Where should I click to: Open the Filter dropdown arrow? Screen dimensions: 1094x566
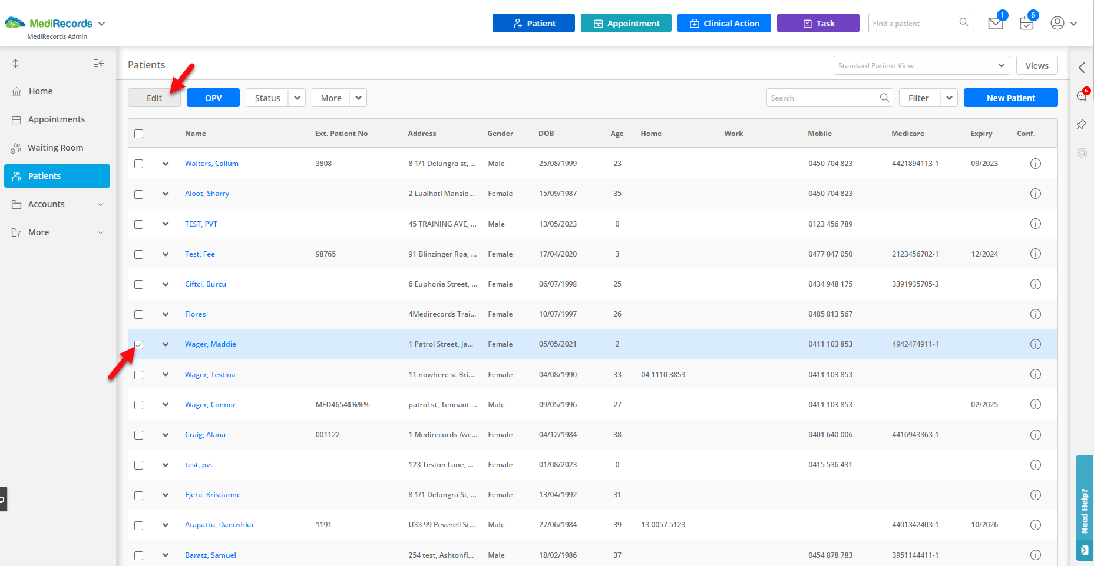coord(949,98)
